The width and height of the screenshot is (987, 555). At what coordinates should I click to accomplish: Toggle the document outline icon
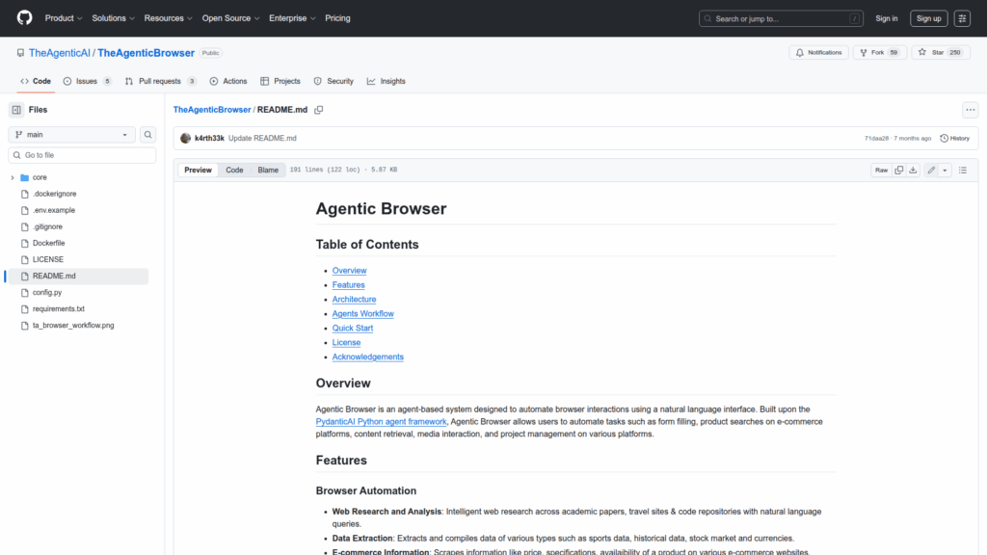click(x=963, y=170)
